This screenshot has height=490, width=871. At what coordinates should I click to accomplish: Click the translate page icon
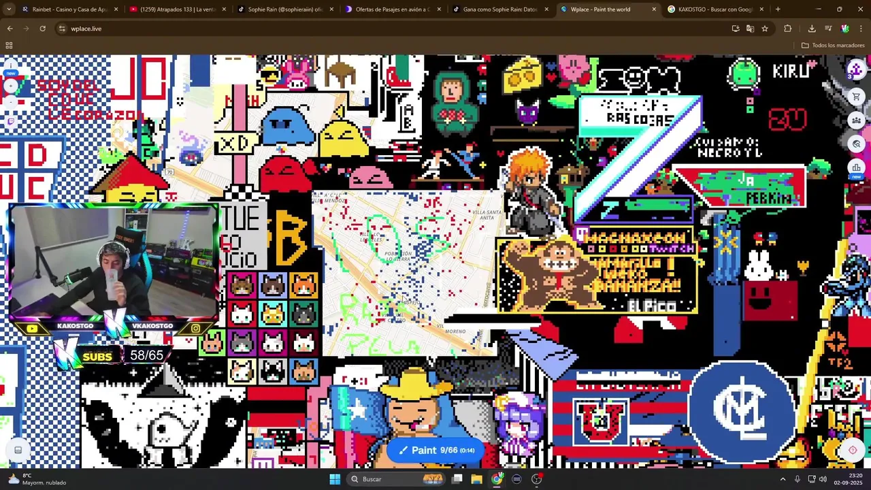[x=750, y=29]
